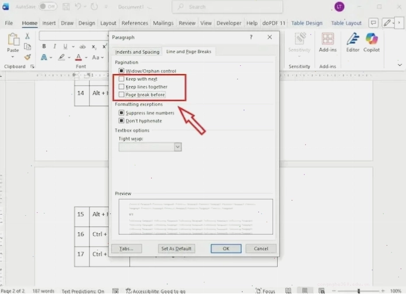406x294 pixels.
Task: Switch to Indents and Spacing tab
Action: (137, 52)
